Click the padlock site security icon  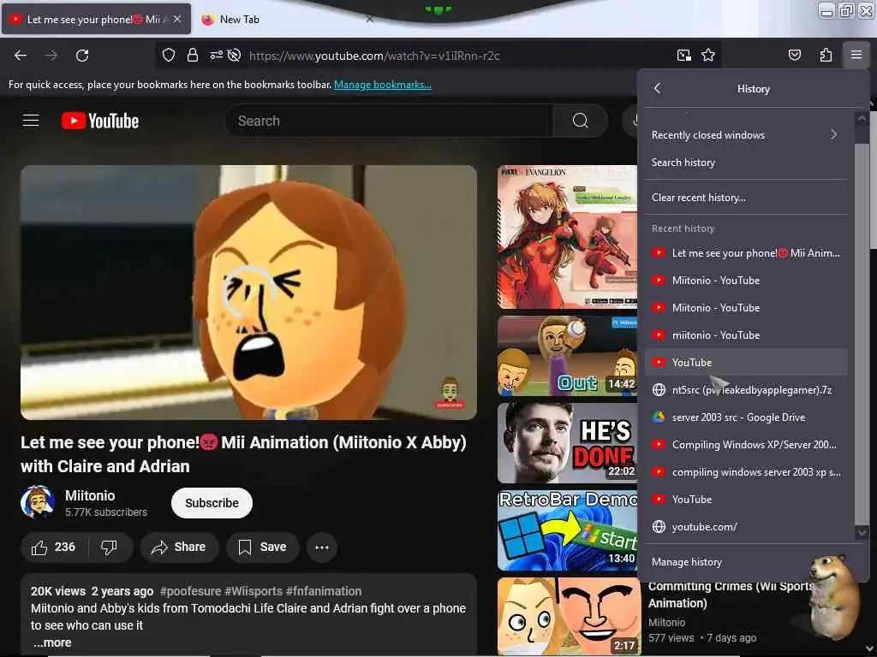[x=193, y=55]
